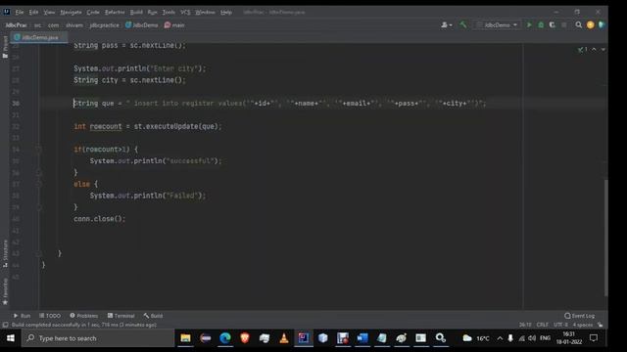Open File Explorer from the taskbar
This screenshot has width=627, height=352.
[x=185, y=338]
